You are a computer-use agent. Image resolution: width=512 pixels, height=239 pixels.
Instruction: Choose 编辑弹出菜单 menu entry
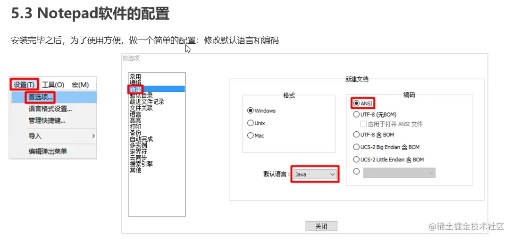[x=47, y=151]
